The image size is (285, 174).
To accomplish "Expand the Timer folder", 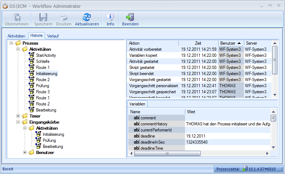I will point(18,116).
